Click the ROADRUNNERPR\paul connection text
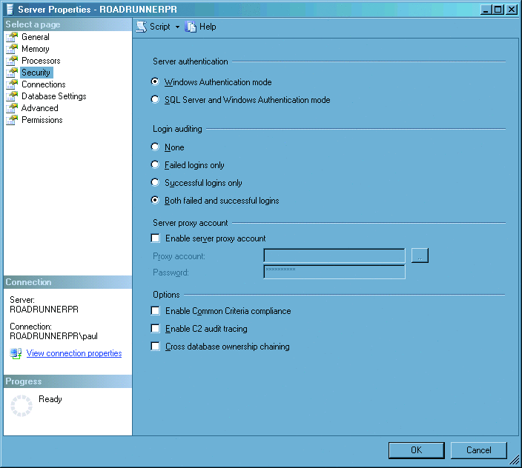522x468 pixels. point(53,336)
